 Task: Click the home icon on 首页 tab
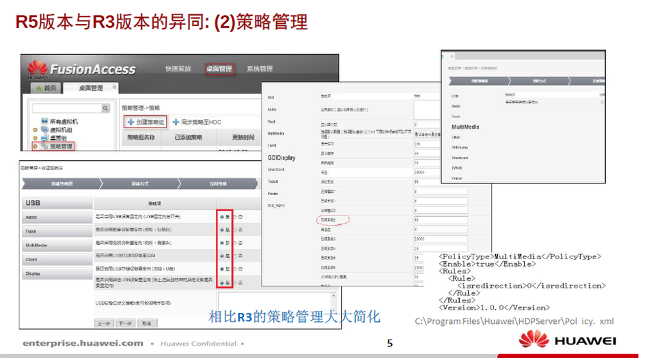tap(38, 88)
